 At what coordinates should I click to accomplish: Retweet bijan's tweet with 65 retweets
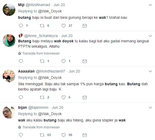pos(42,135)
